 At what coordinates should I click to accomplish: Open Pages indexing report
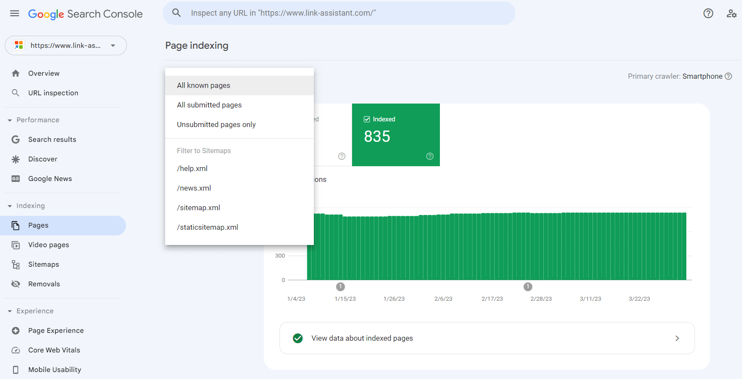(63, 225)
